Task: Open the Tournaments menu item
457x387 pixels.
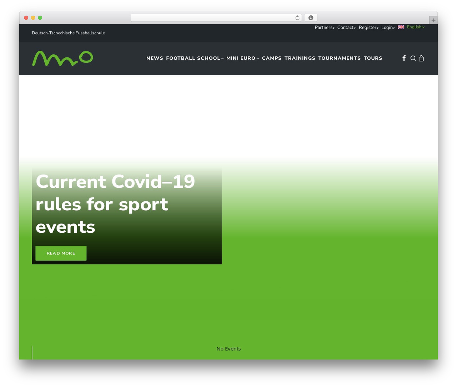Action: coord(340,58)
